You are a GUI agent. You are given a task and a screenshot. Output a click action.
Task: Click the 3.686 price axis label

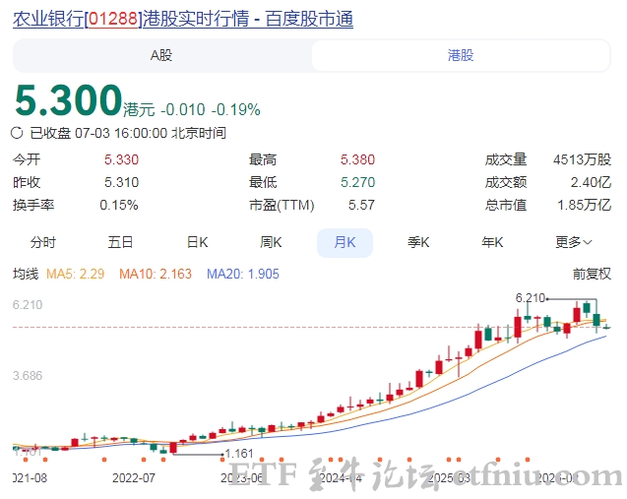click(x=28, y=376)
